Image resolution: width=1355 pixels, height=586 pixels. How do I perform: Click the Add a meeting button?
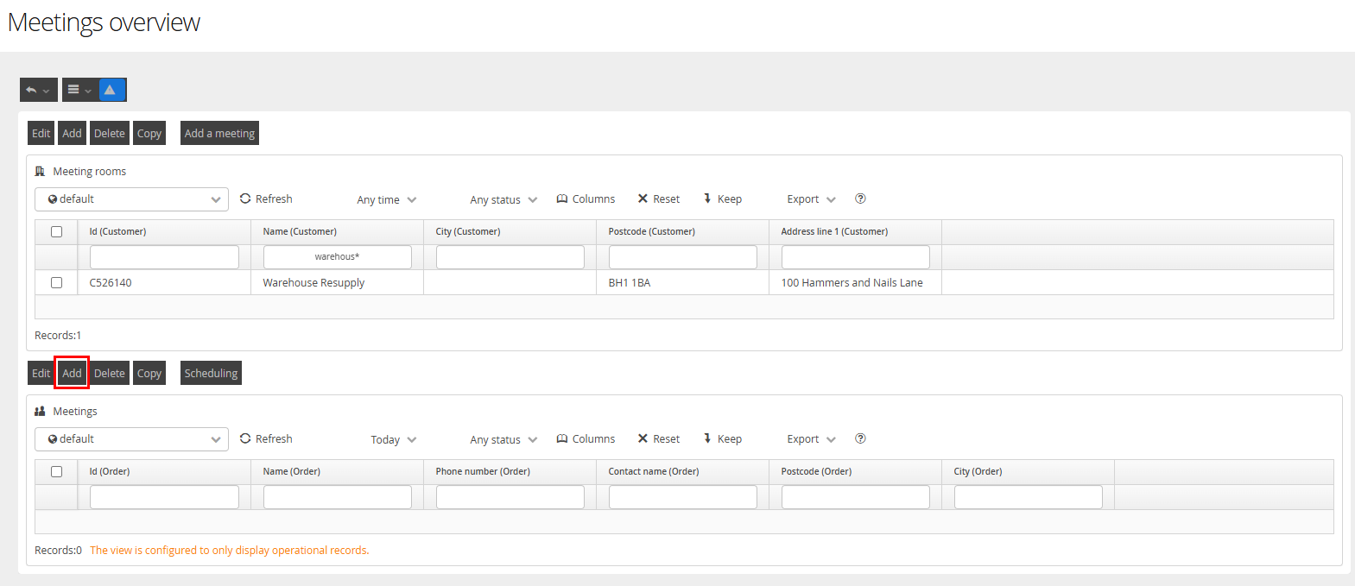click(x=219, y=133)
